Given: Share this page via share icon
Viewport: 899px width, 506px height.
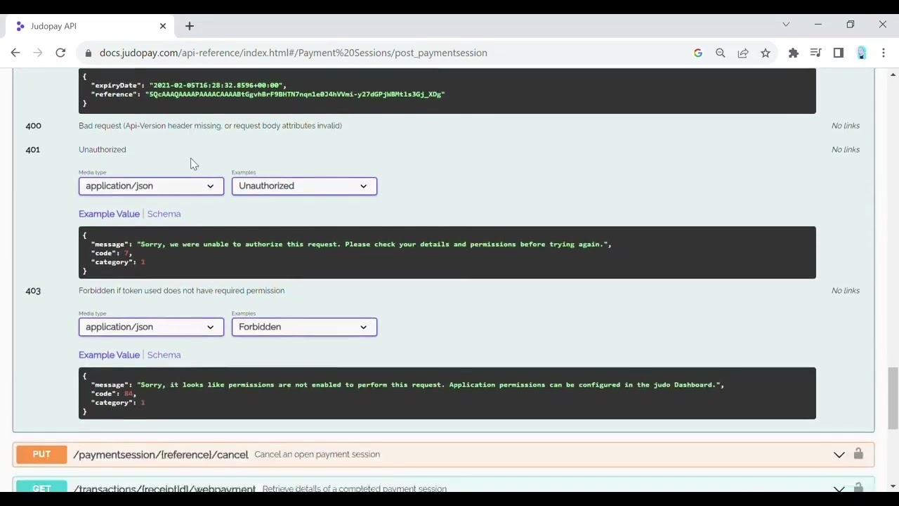Looking at the screenshot, I should tap(742, 53).
